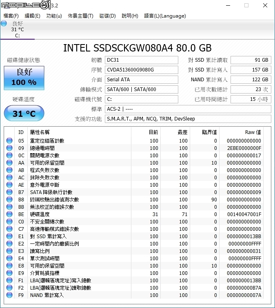Click the status circle beside 硬碟溫度 row BE
This screenshot has width=275, height=308.
(x=9, y=214)
